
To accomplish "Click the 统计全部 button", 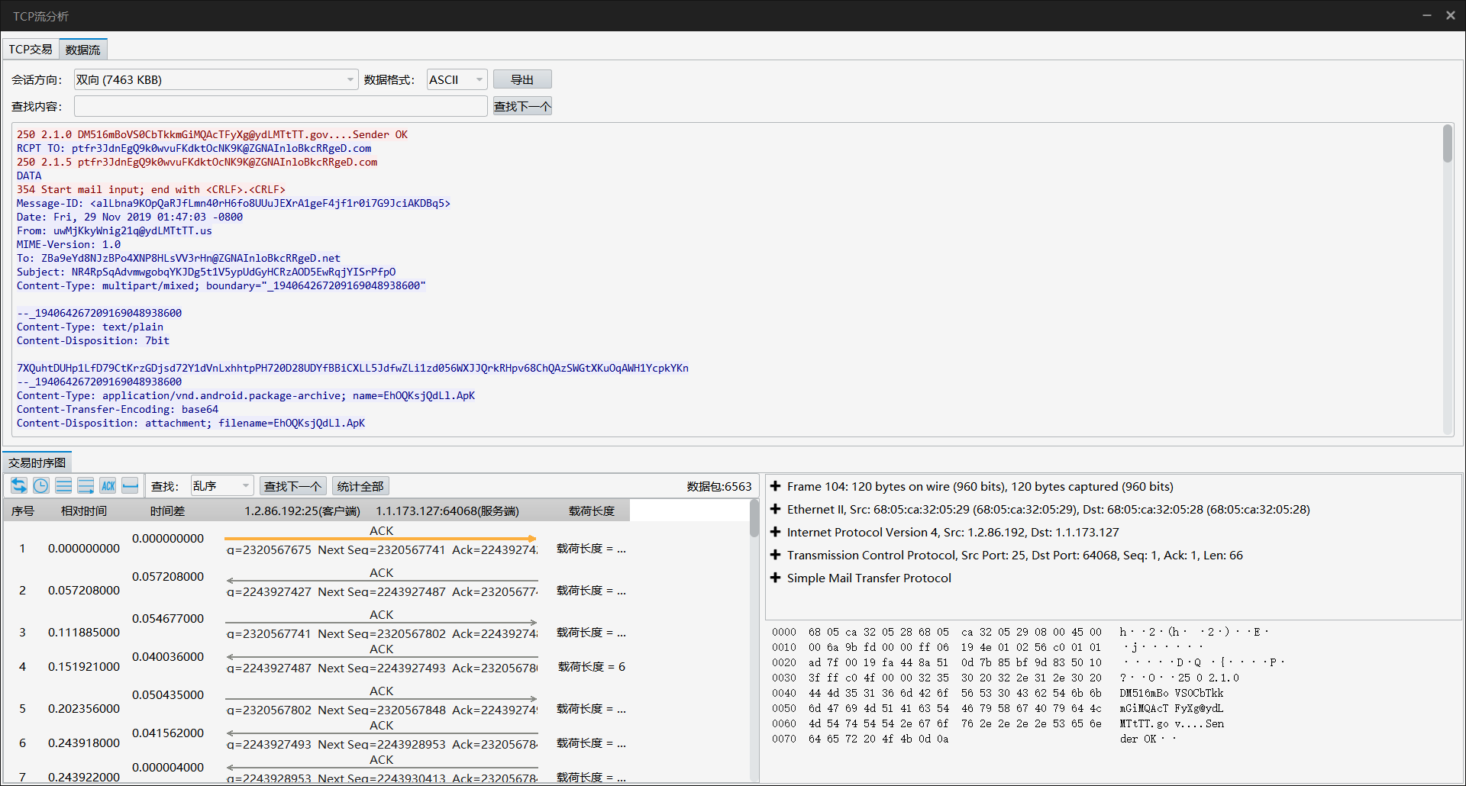I will [360, 486].
